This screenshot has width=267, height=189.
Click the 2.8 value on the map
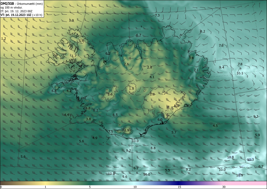150,67
